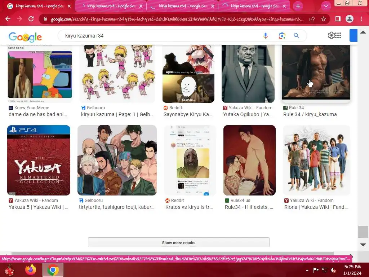
Task: Bookmark this page with the star icon
Action: click(324, 19)
